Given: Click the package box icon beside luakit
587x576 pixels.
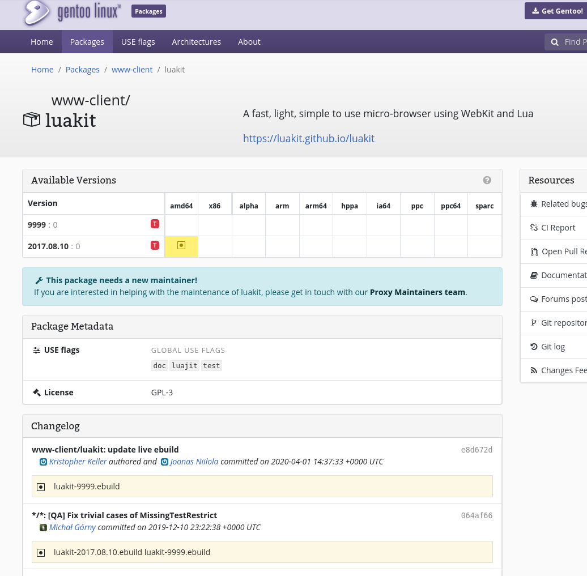Looking at the screenshot, I should coord(32,120).
